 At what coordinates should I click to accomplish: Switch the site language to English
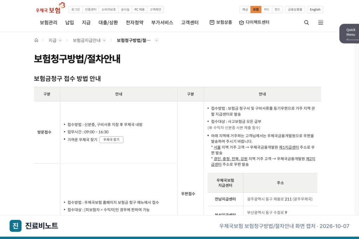[315, 9]
